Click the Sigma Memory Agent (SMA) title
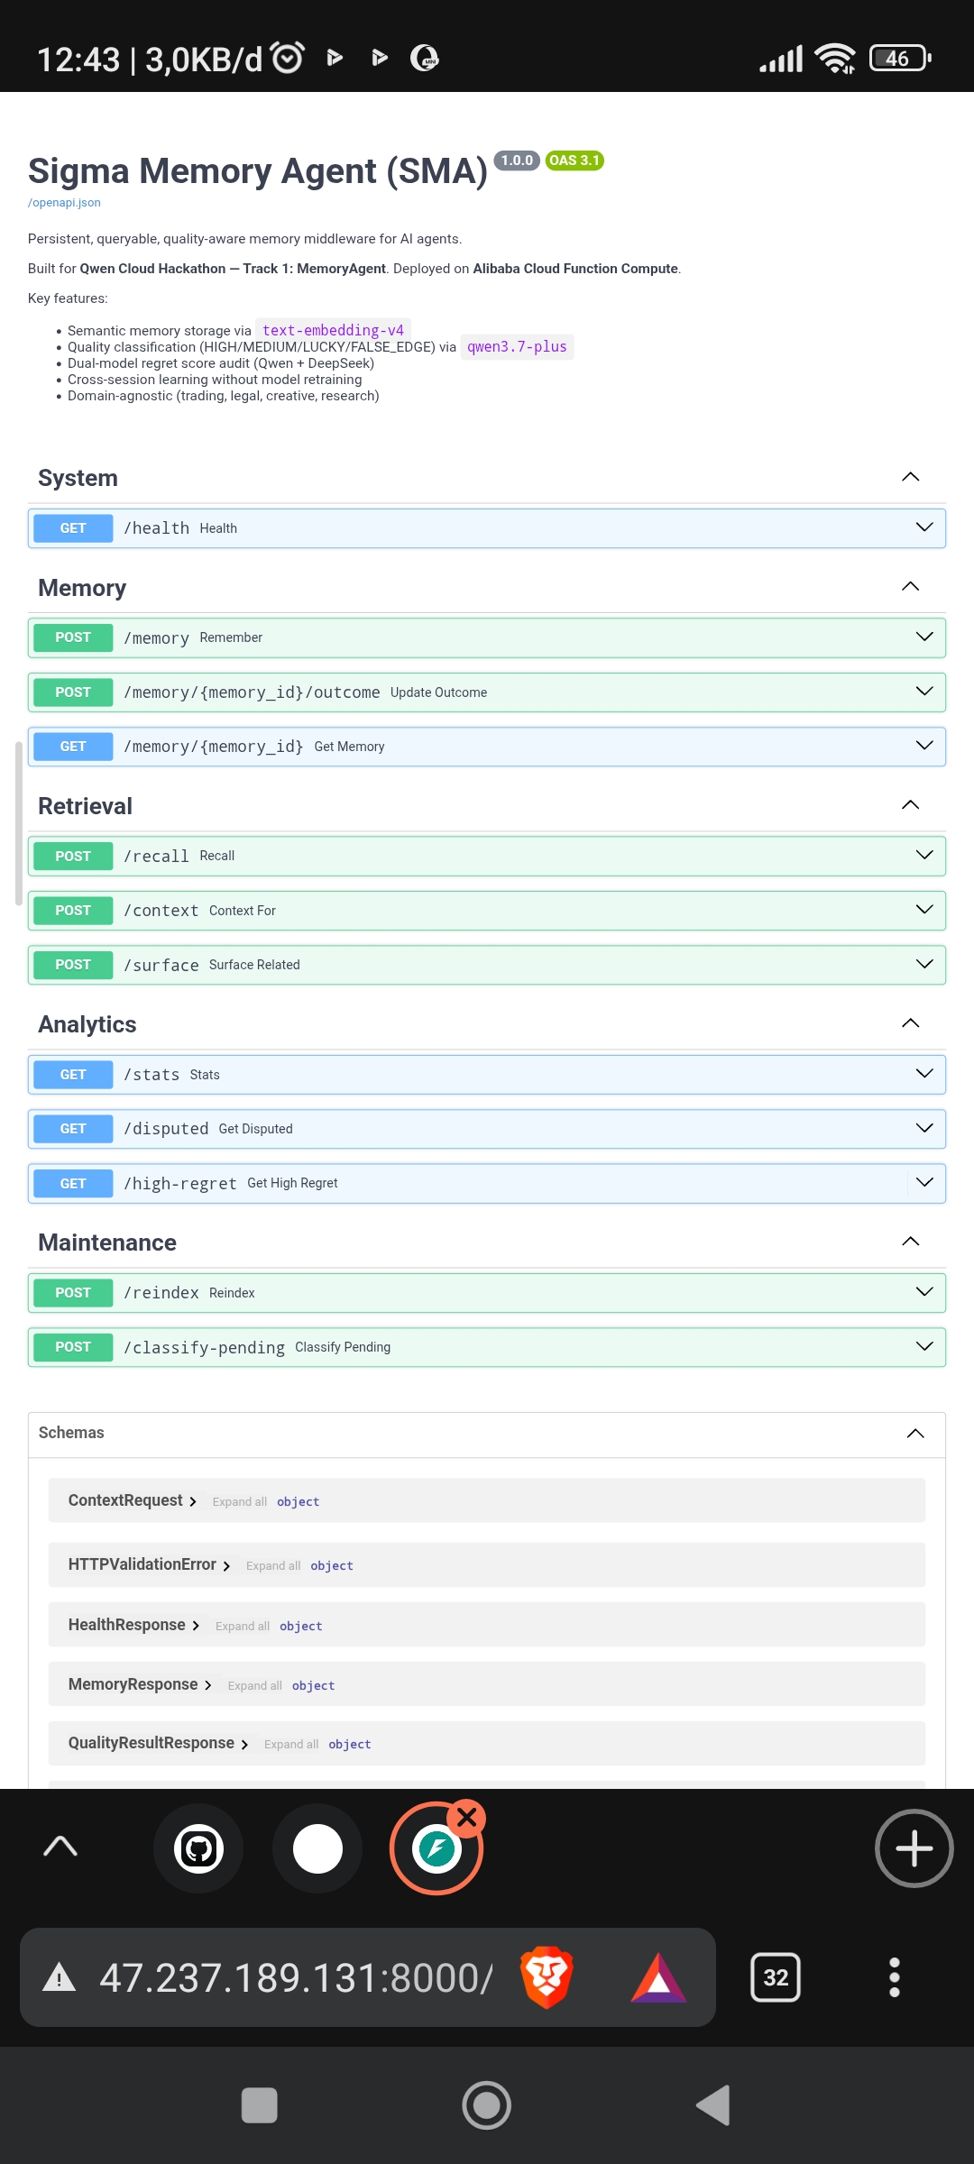 pyautogui.click(x=258, y=171)
